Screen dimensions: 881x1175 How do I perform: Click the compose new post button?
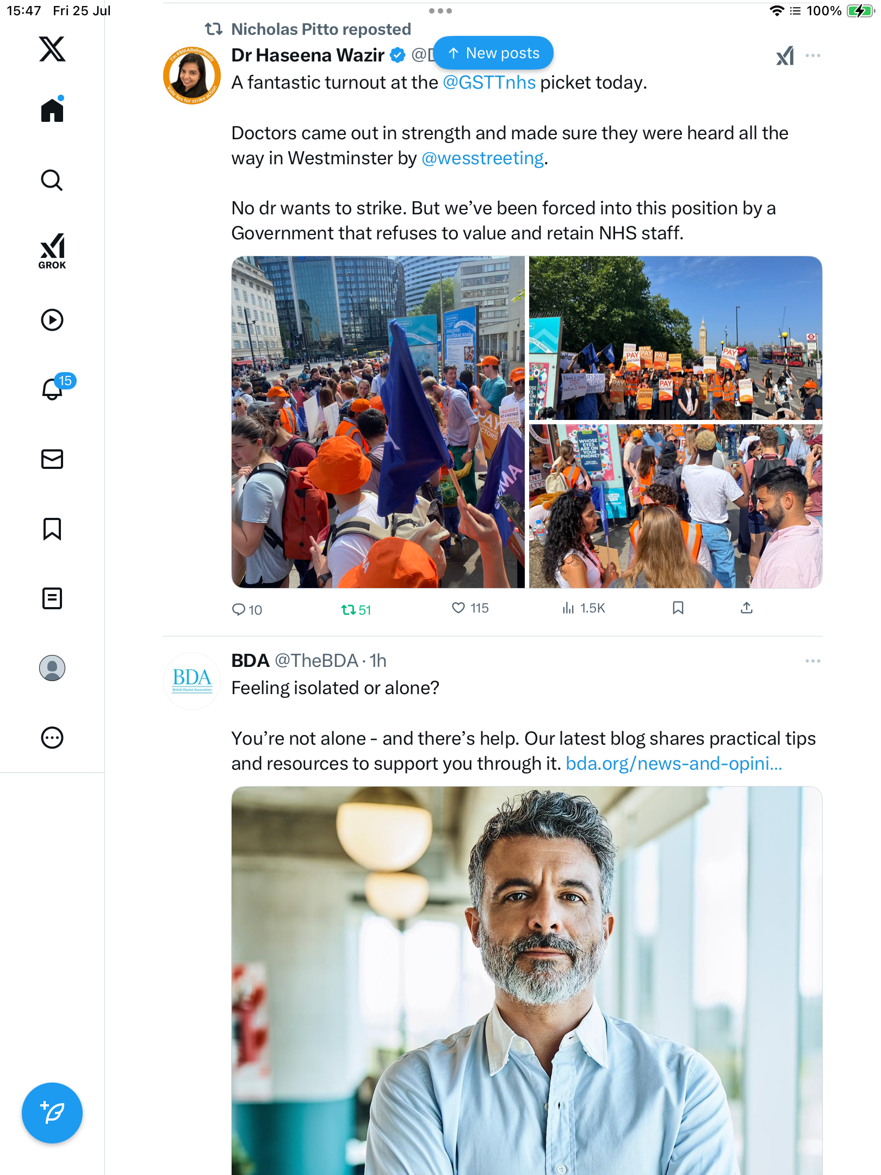52,1113
